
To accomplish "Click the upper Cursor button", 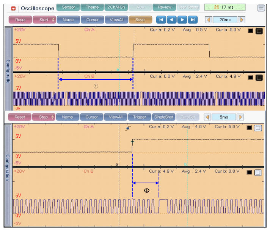I will click(93, 20).
